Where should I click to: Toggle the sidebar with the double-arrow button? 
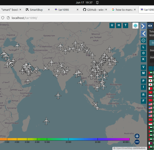click(150, 26)
